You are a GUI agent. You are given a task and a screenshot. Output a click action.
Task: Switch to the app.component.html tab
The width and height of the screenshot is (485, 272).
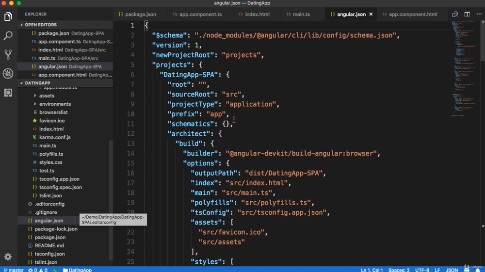[410, 14]
